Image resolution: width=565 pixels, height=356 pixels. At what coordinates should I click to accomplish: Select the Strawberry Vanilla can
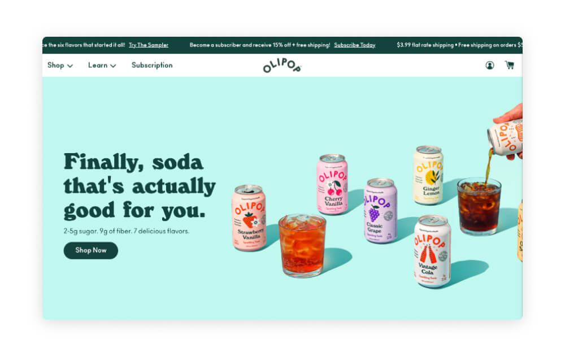tap(249, 218)
